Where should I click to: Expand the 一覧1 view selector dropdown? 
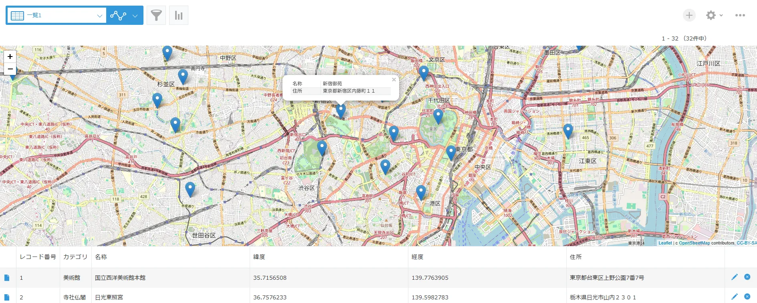coord(99,16)
